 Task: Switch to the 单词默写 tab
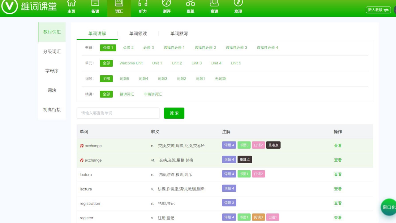(x=179, y=33)
